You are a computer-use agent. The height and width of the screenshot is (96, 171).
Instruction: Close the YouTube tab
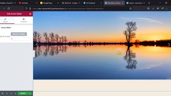coord(37,3)
